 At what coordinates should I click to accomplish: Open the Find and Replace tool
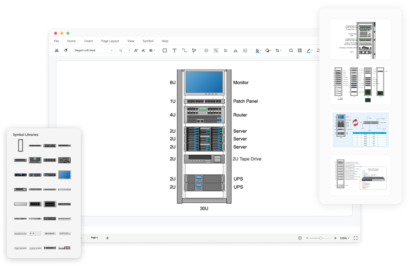pyautogui.click(x=300, y=50)
